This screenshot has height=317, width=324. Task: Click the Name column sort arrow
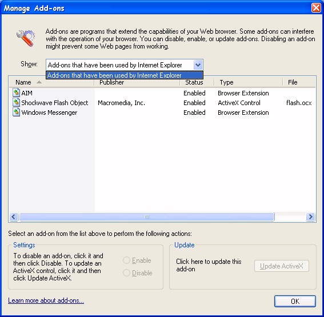click(39, 82)
